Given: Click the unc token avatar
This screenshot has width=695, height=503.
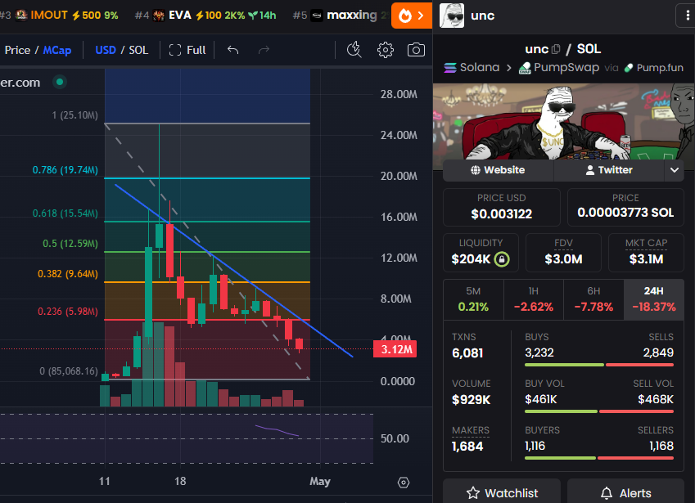Looking at the screenshot, I should (x=452, y=16).
